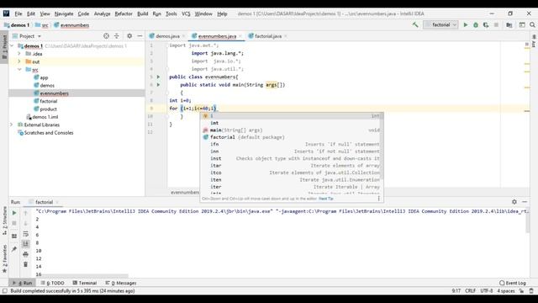Choose 'main(String[] args)' completion suggestion

pyautogui.click(x=292, y=130)
